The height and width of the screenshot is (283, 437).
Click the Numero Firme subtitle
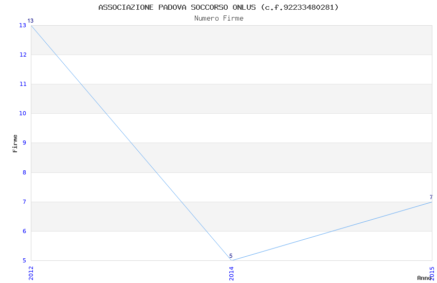[x=219, y=19]
